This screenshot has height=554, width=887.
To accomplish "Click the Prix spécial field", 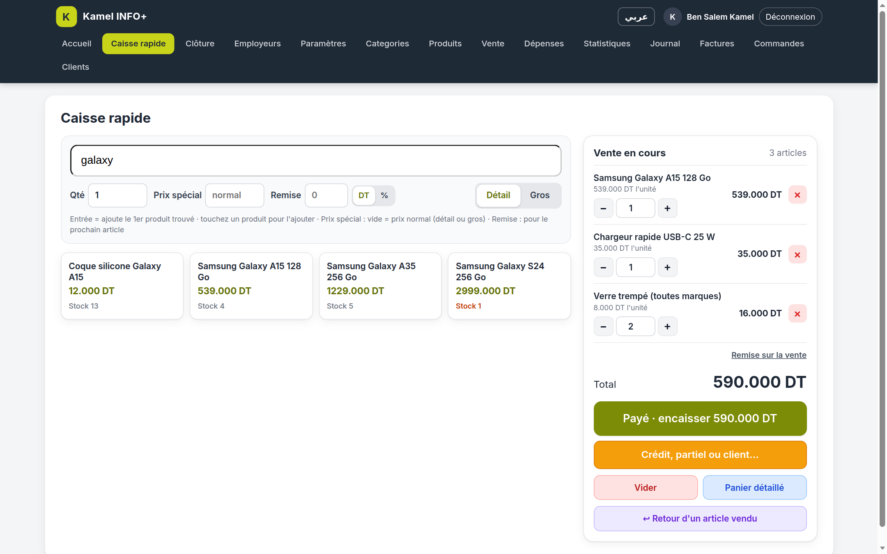I will point(234,195).
